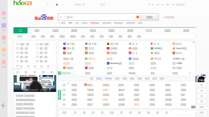Open the 12306 link in the sites grid
209x117 pixels.
(178, 58)
